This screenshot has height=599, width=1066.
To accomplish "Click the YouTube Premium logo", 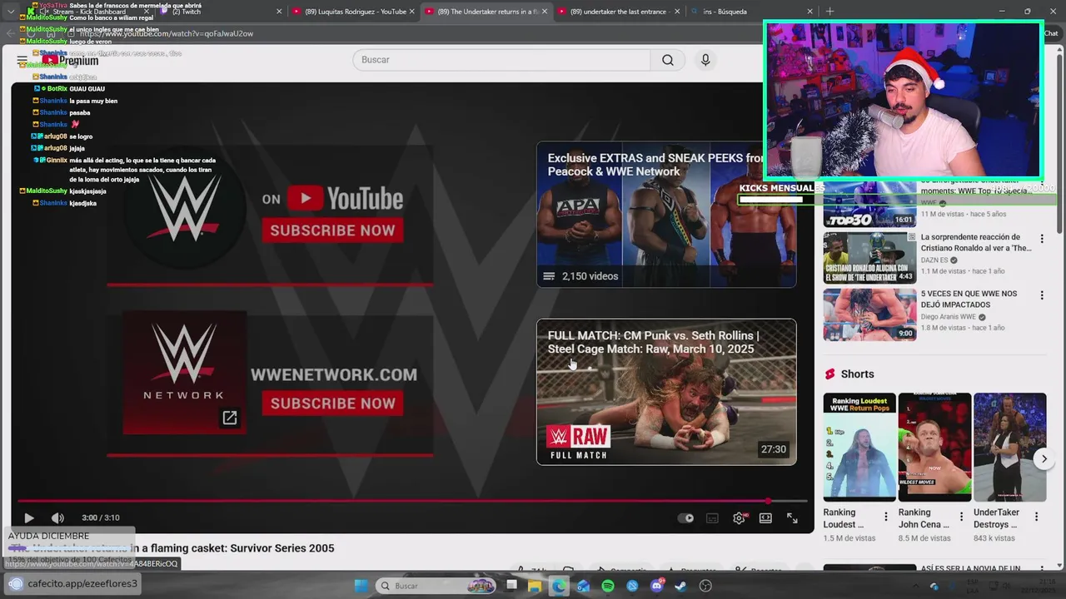I will coord(71,60).
